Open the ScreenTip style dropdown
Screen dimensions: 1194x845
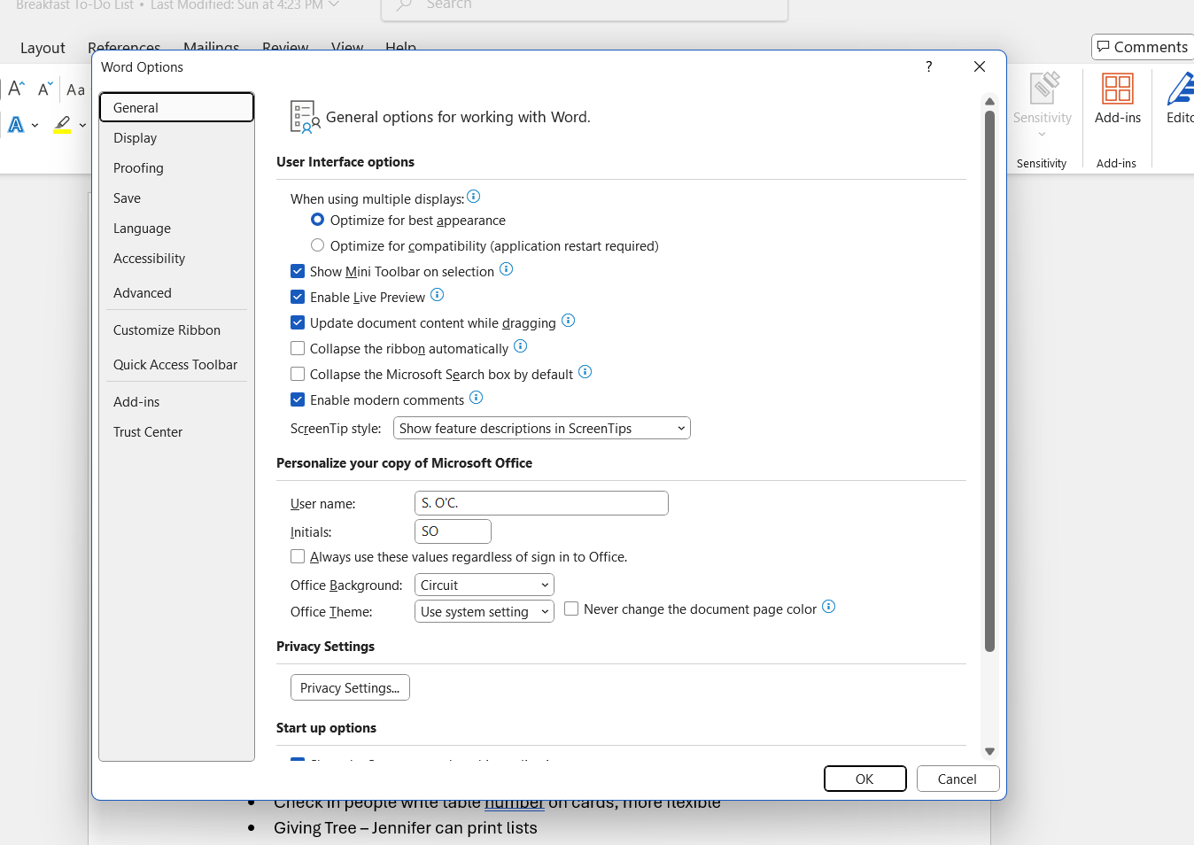pos(541,428)
